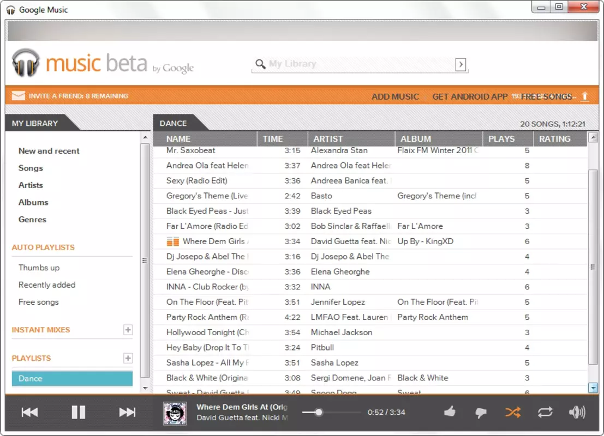The height and width of the screenshot is (436, 604).
Task: Click artist Jennifer Lopez in the list
Action: (338, 302)
